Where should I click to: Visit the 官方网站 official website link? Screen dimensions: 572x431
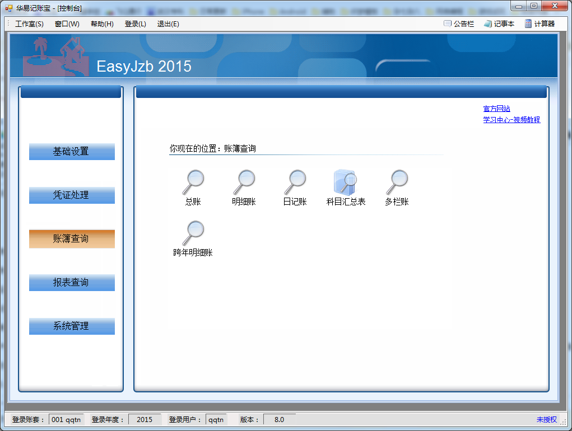point(496,109)
